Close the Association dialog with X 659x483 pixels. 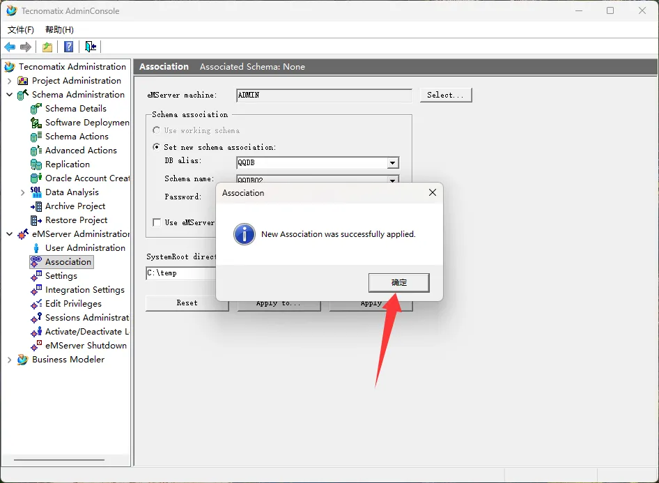[x=432, y=192]
